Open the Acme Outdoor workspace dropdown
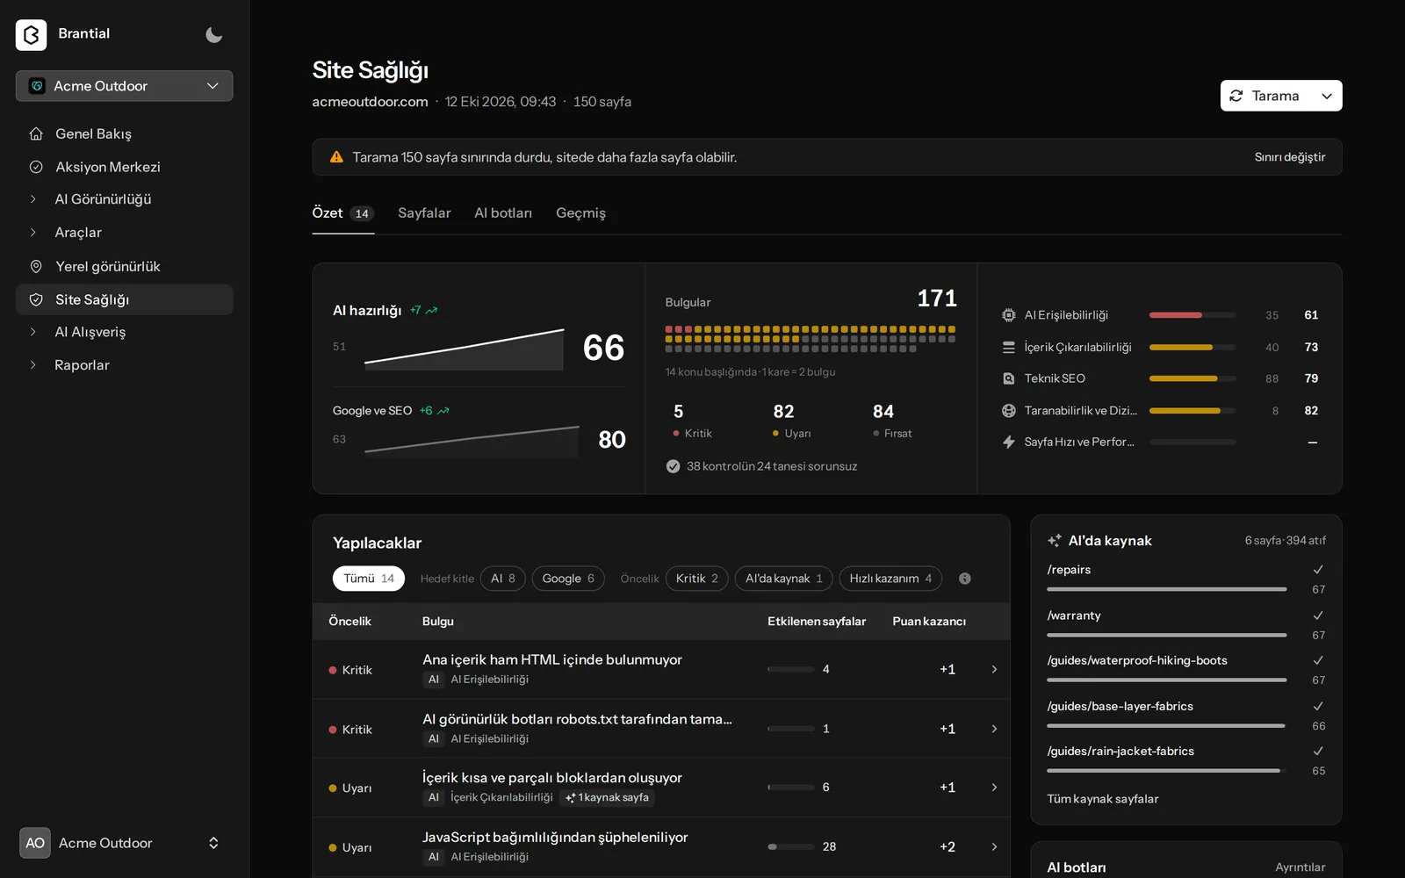Screen dimensions: 1405x878 (124, 86)
